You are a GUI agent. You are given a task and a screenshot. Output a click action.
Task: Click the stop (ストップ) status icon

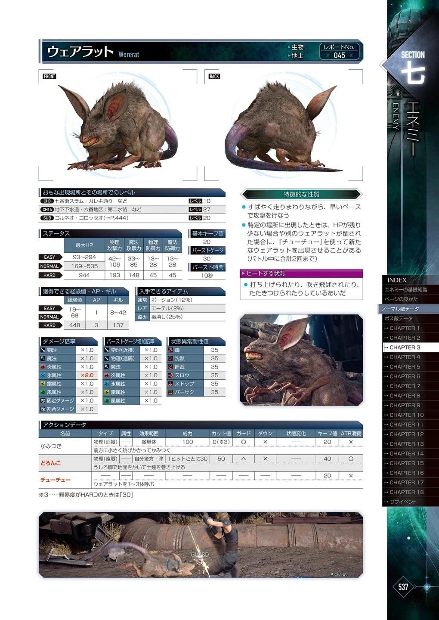[170, 384]
